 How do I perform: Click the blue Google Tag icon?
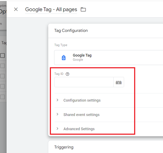point(64,58)
